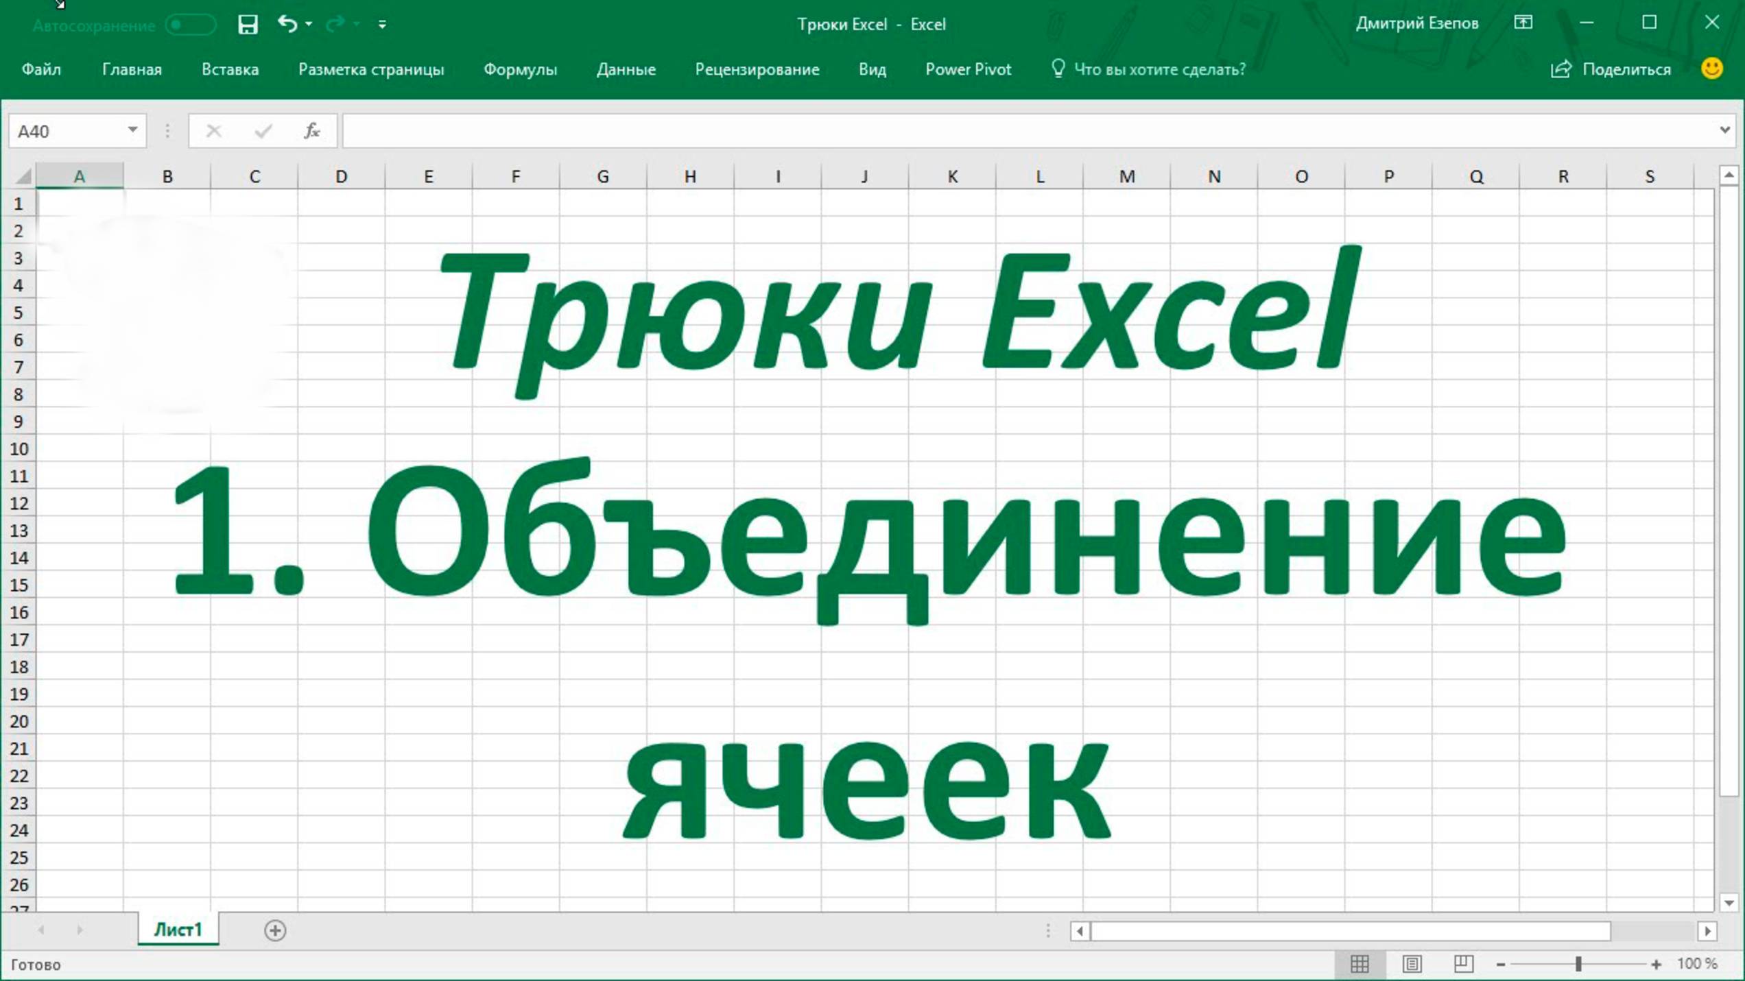Open Quick Access Toolbar customization arrow
The width and height of the screenshot is (1745, 981).
pos(382,25)
